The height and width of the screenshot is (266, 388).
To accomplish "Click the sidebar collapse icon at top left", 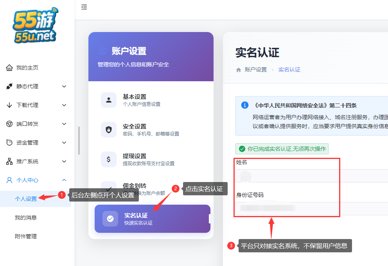I will pos(84,7).
